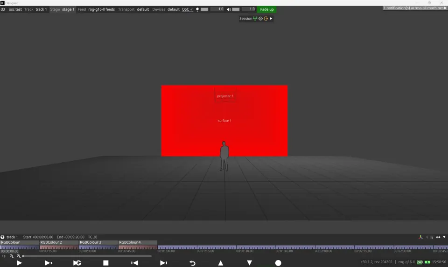Viewport: 448px width, 267px height.
Task: Click the round record circle button
Action: coord(278,263)
